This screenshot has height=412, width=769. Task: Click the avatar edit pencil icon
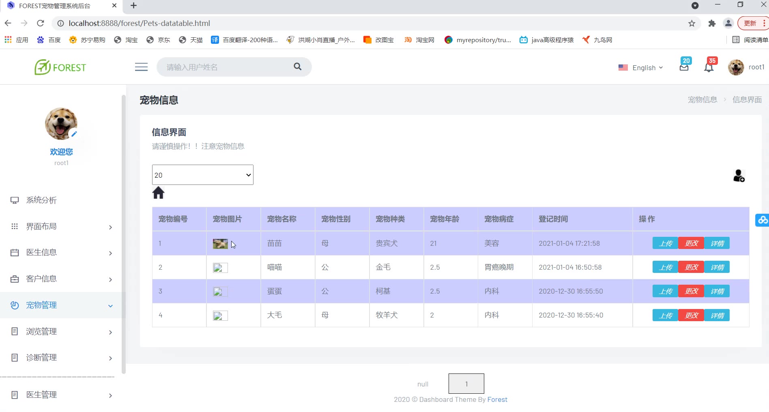(74, 133)
